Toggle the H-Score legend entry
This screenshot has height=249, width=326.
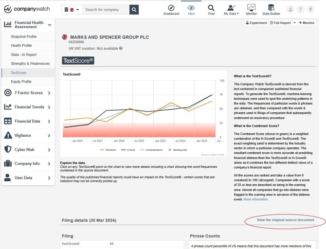[128, 150]
